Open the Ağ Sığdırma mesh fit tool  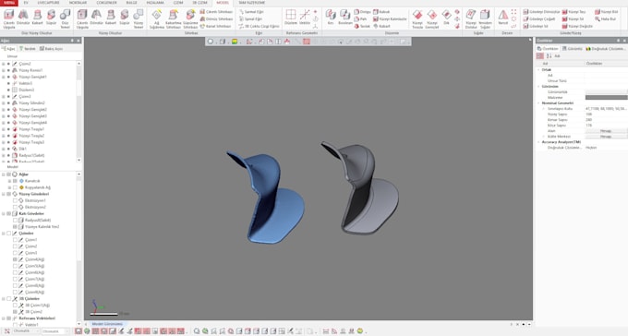(x=157, y=18)
